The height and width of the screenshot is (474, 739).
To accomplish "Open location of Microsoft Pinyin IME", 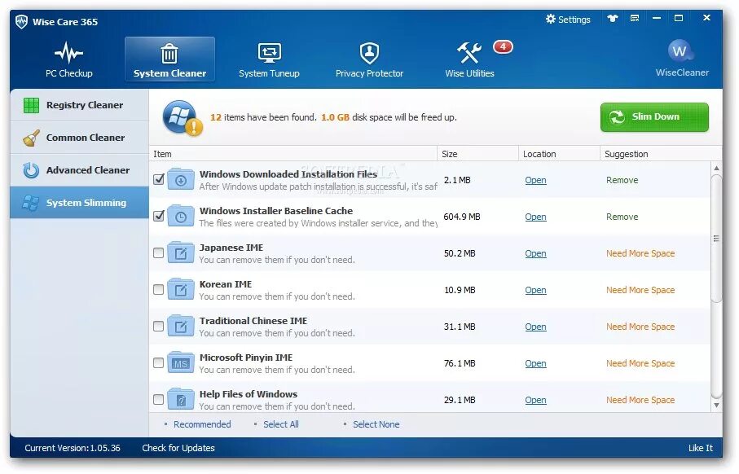I will [535, 364].
